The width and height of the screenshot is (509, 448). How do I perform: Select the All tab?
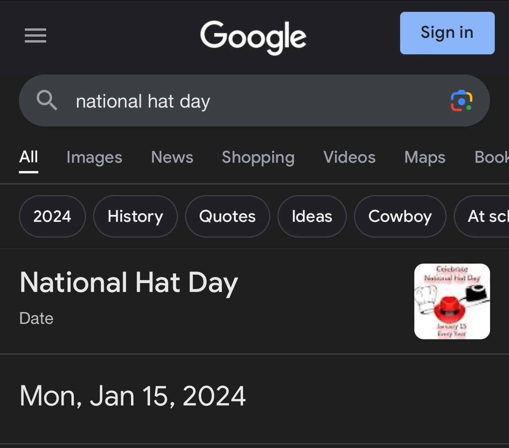click(x=29, y=157)
